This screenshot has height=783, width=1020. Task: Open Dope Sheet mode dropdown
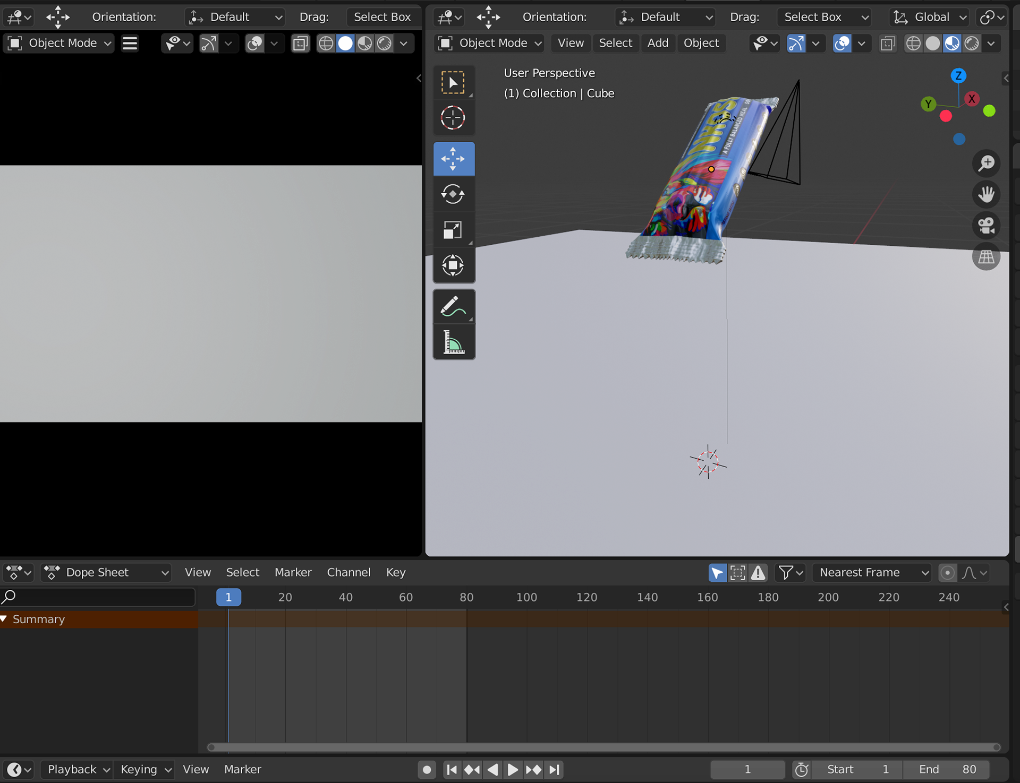click(x=106, y=572)
